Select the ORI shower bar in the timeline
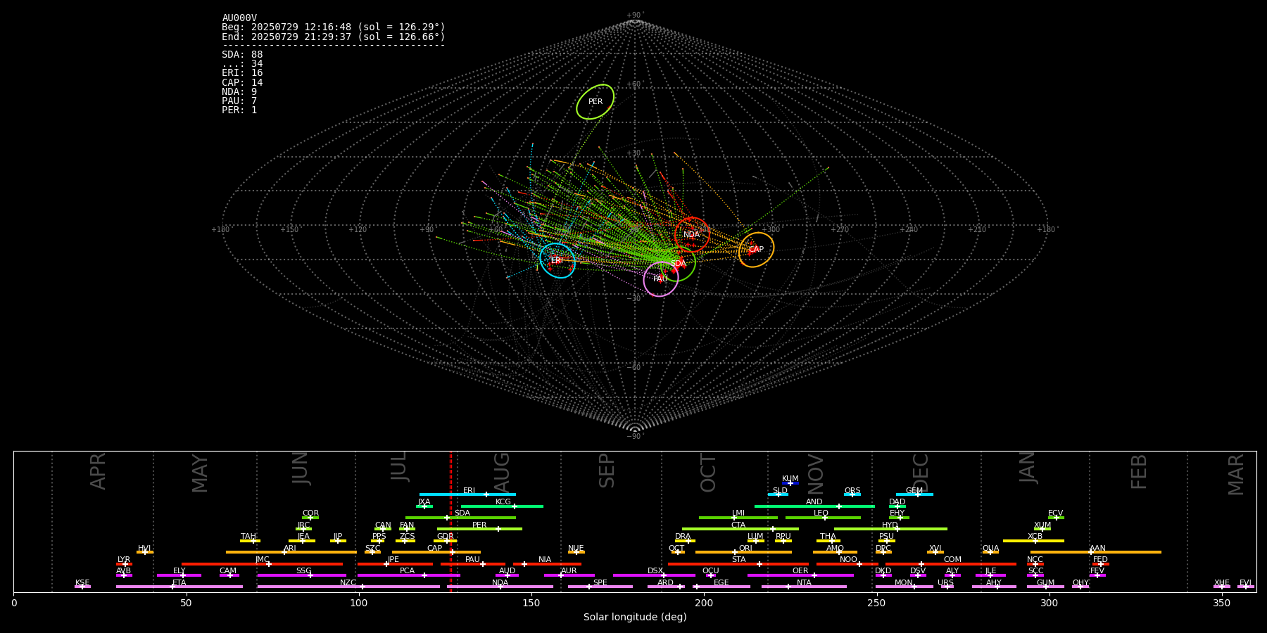This screenshot has width=1267, height=633. tap(743, 552)
